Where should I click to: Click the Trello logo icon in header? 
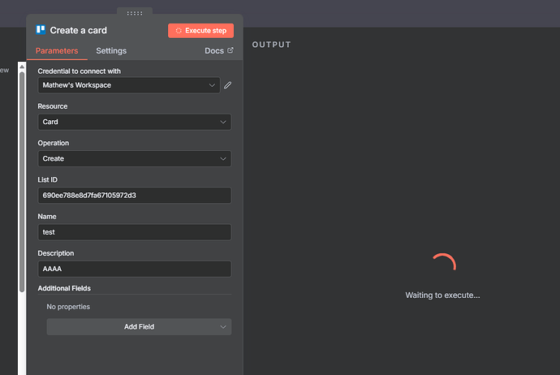[x=41, y=30]
